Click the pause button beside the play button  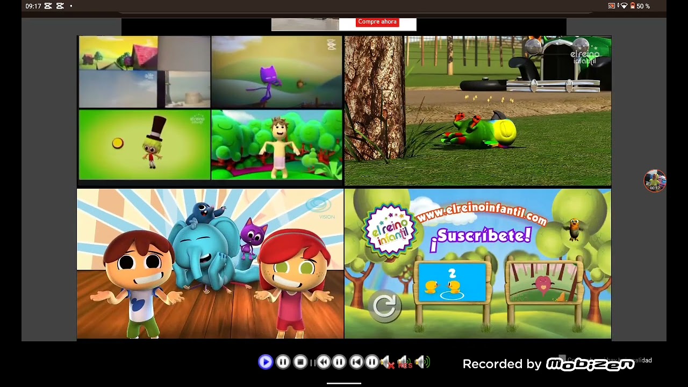pyautogui.click(x=283, y=362)
